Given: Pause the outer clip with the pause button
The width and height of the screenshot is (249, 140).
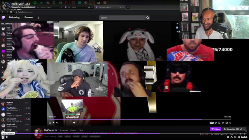Looking at the screenshot, I should [x=3, y=137].
